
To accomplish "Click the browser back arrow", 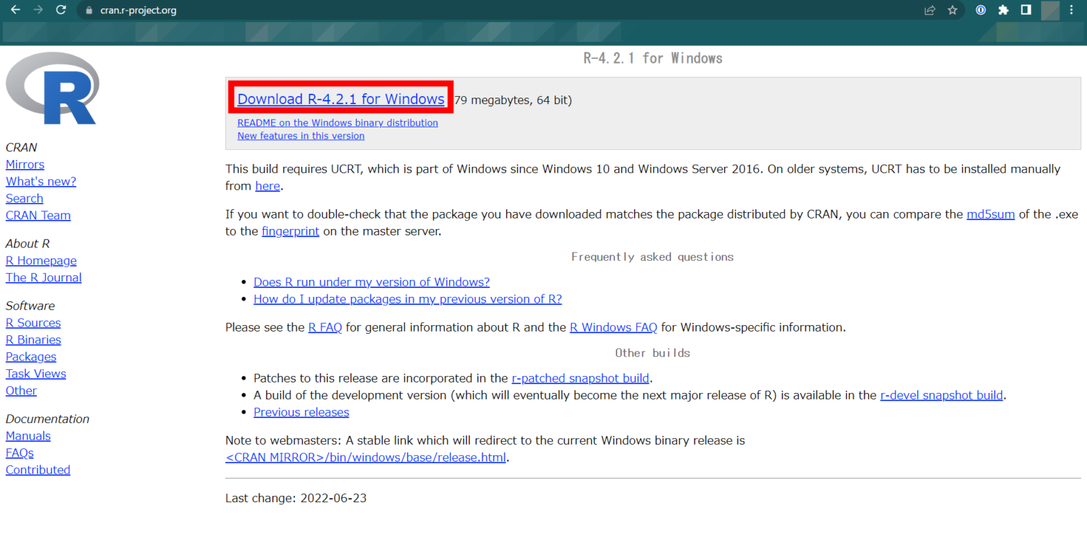I will (15, 10).
